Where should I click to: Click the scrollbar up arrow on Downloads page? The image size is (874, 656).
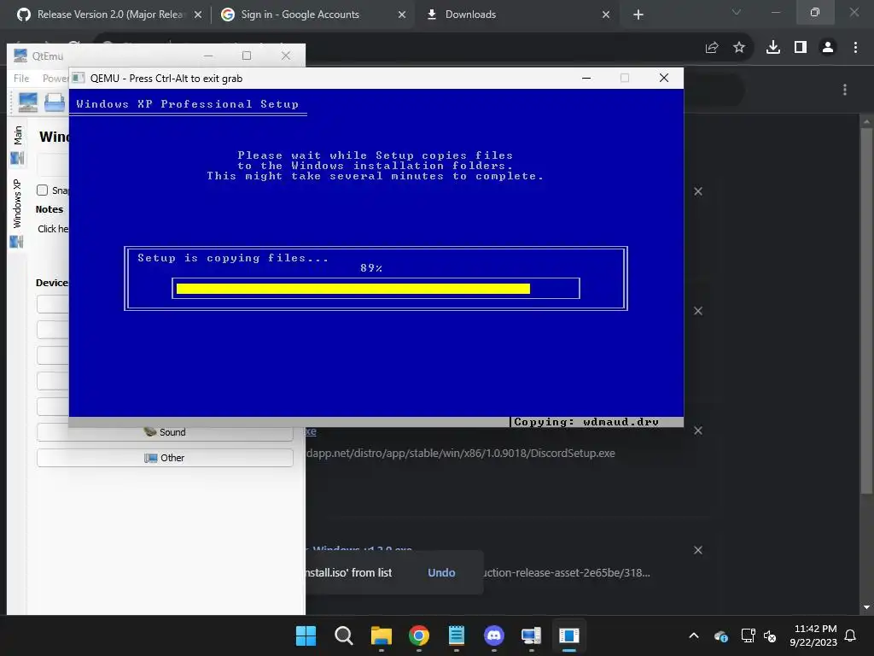point(866,120)
